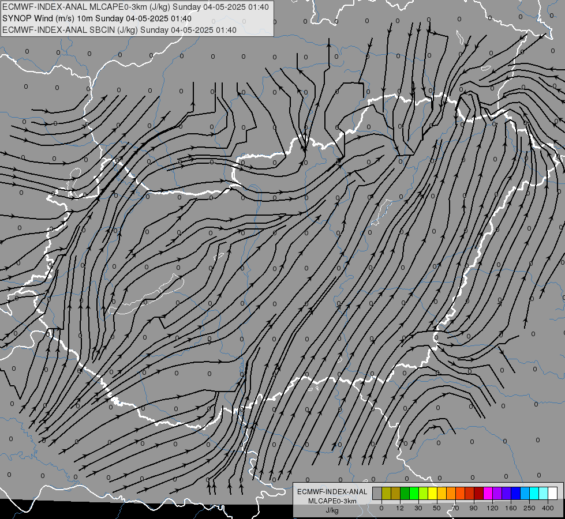Click the legend label 'MLCAPE0-3km'

click(x=332, y=501)
